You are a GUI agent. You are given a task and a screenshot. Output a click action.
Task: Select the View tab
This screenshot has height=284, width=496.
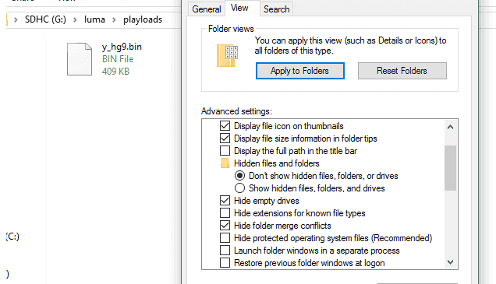pos(239,8)
